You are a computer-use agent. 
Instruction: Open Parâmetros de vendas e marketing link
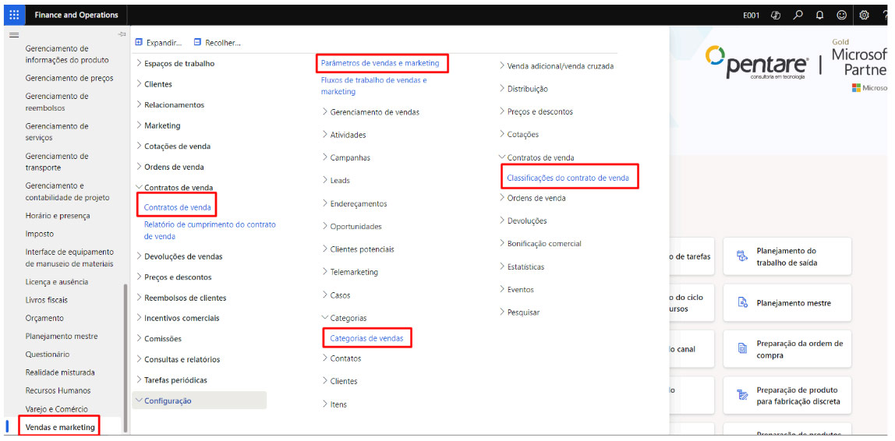[x=380, y=63]
